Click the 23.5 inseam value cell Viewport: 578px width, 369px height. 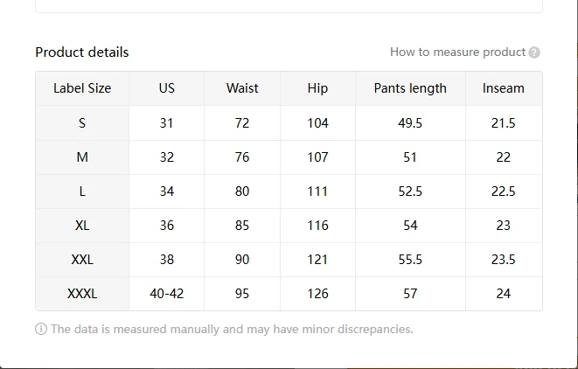tap(504, 260)
